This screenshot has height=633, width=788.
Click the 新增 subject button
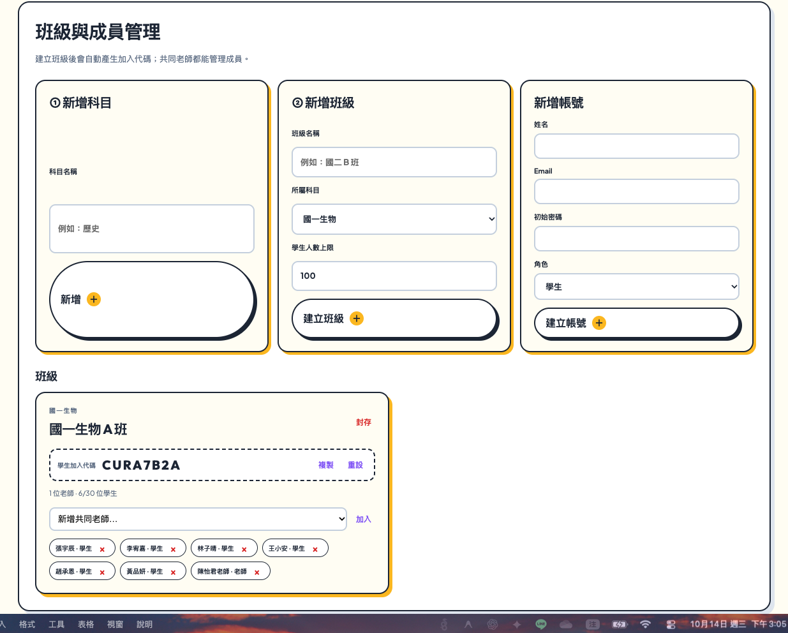152,299
